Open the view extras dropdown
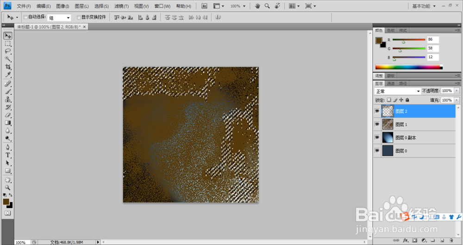 tap(219, 6)
